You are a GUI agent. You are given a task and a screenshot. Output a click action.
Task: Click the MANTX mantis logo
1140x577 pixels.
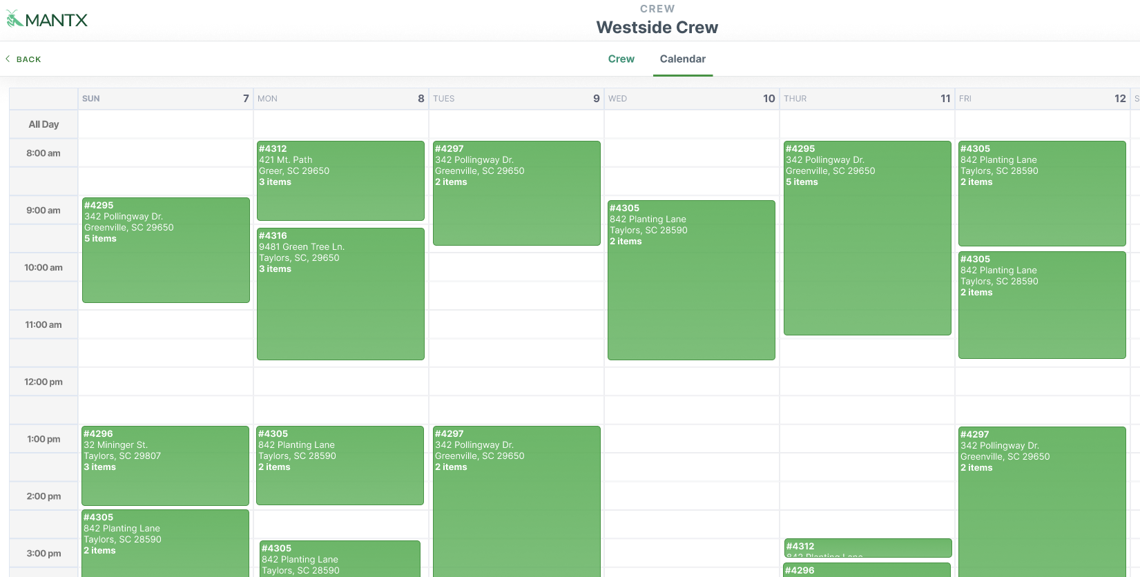pos(47,20)
